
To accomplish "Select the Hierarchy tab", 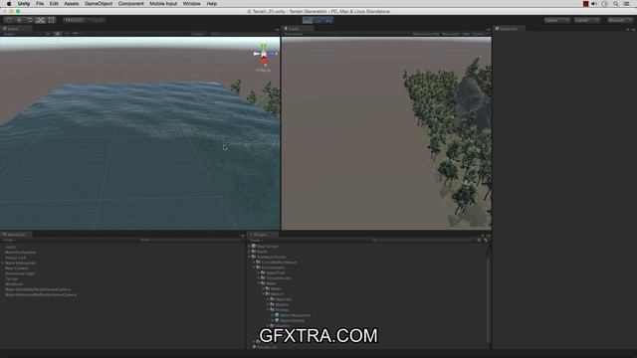I will coord(16,235).
